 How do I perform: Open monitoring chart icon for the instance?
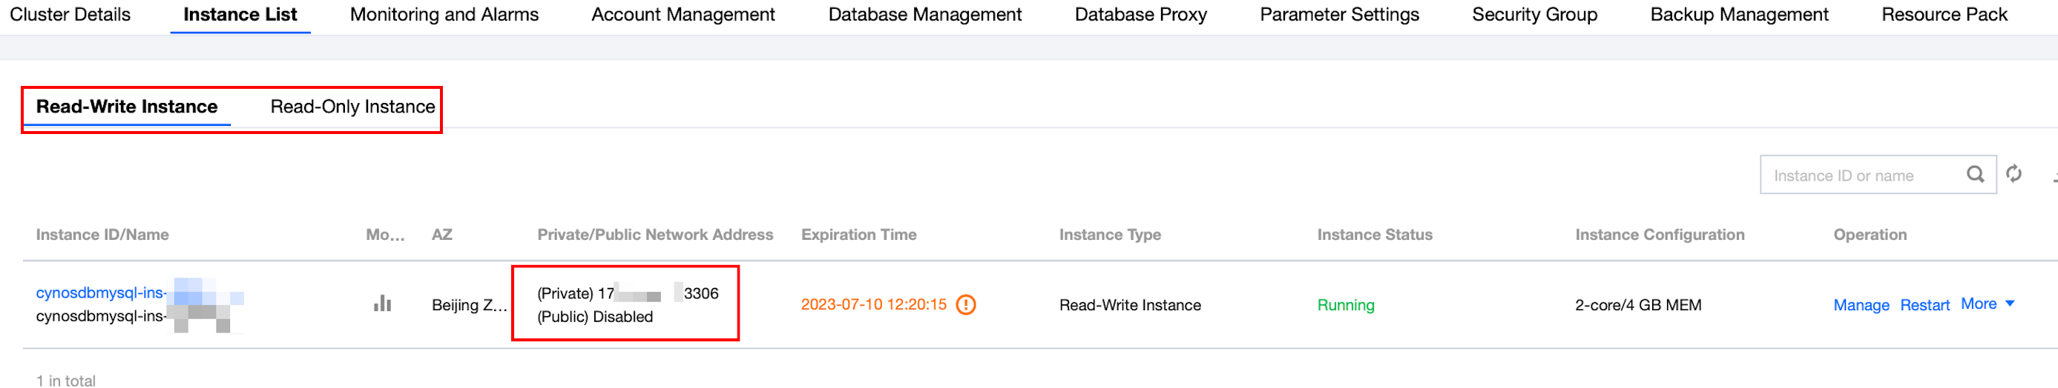click(382, 304)
